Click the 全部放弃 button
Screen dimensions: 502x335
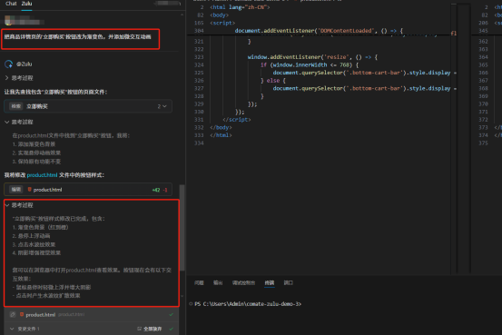coord(150,329)
